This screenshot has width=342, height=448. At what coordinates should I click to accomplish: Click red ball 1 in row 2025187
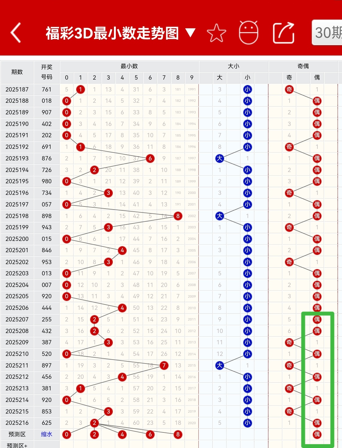click(80, 89)
